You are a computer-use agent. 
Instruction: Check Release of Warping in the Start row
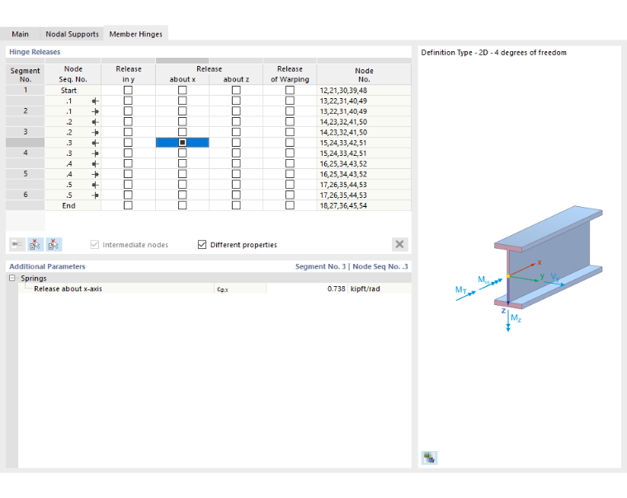(290, 91)
